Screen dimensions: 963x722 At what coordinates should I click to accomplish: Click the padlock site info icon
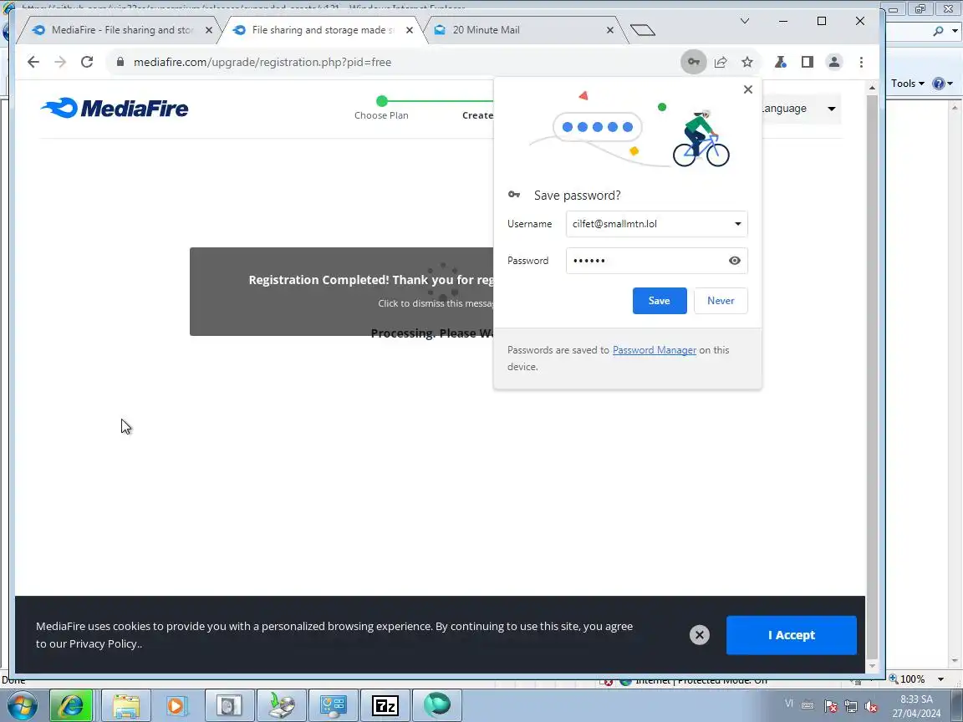click(x=120, y=62)
